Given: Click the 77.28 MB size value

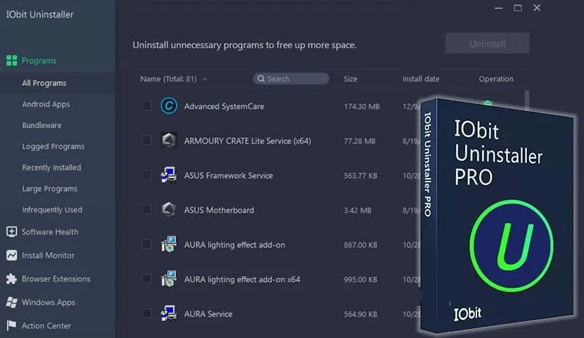Looking at the screenshot, I should pos(360,141).
